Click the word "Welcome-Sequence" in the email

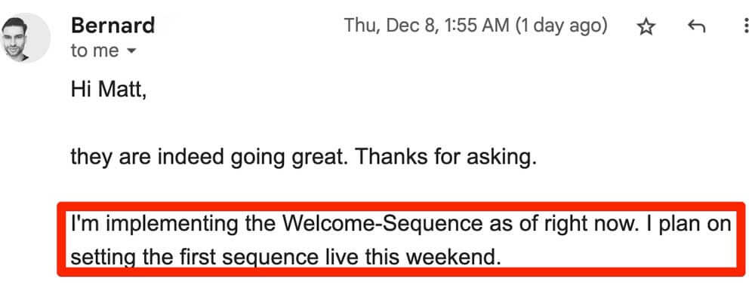point(381,224)
